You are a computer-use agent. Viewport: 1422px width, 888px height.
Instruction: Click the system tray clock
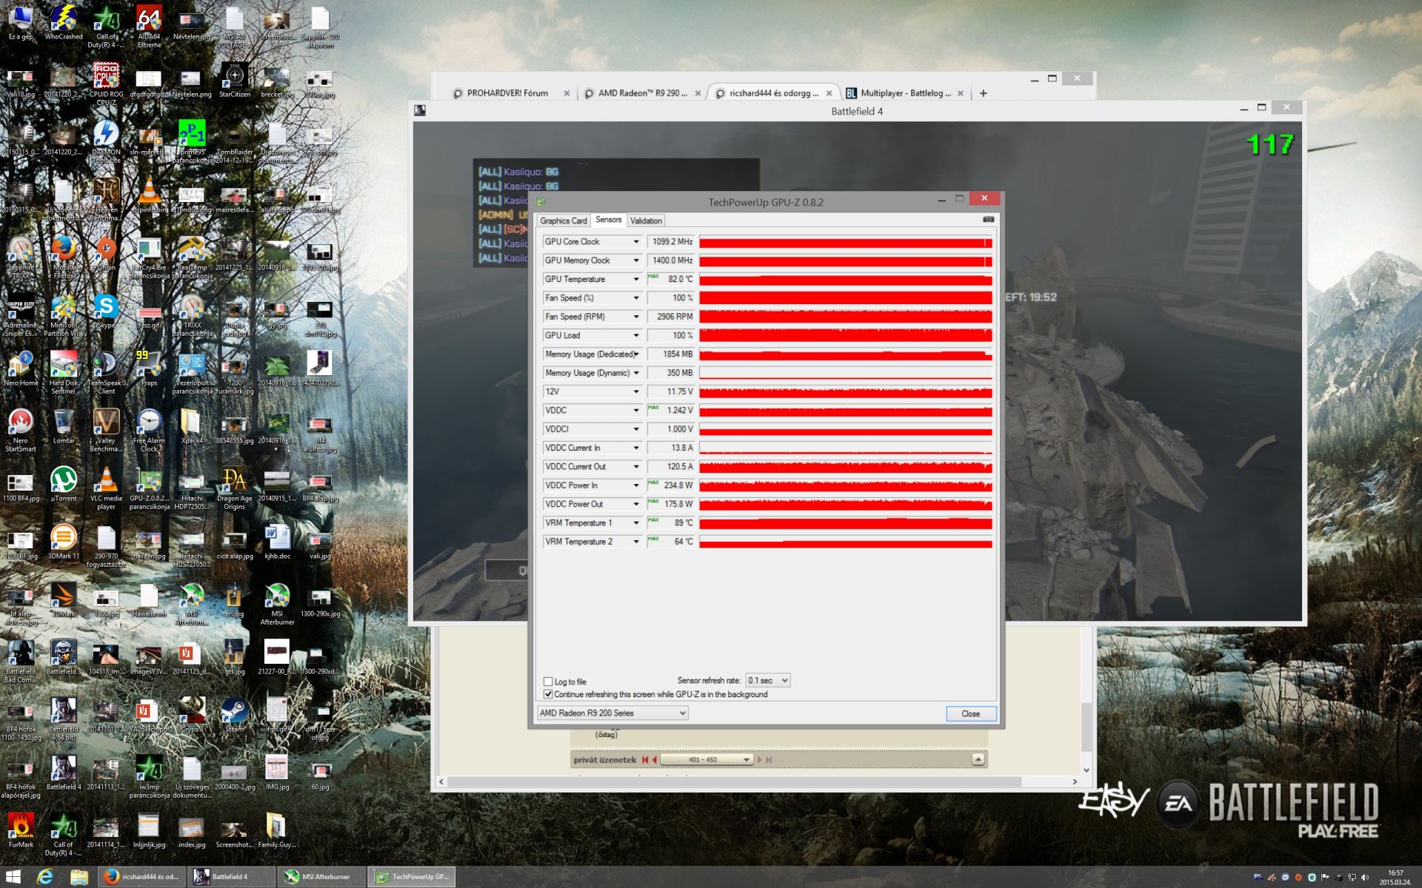coord(1395,877)
